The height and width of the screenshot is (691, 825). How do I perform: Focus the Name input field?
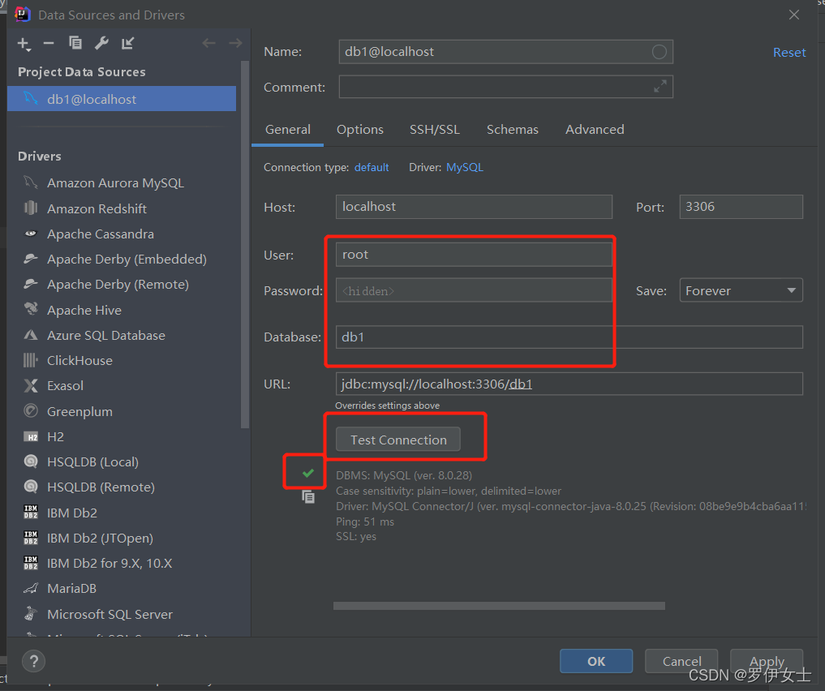505,52
